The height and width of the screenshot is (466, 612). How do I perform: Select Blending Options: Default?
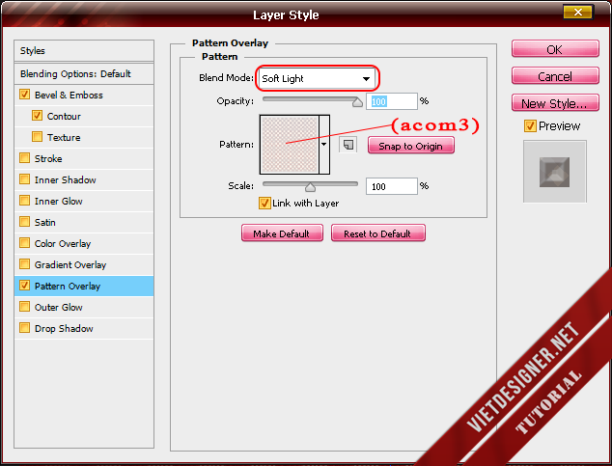click(84, 73)
